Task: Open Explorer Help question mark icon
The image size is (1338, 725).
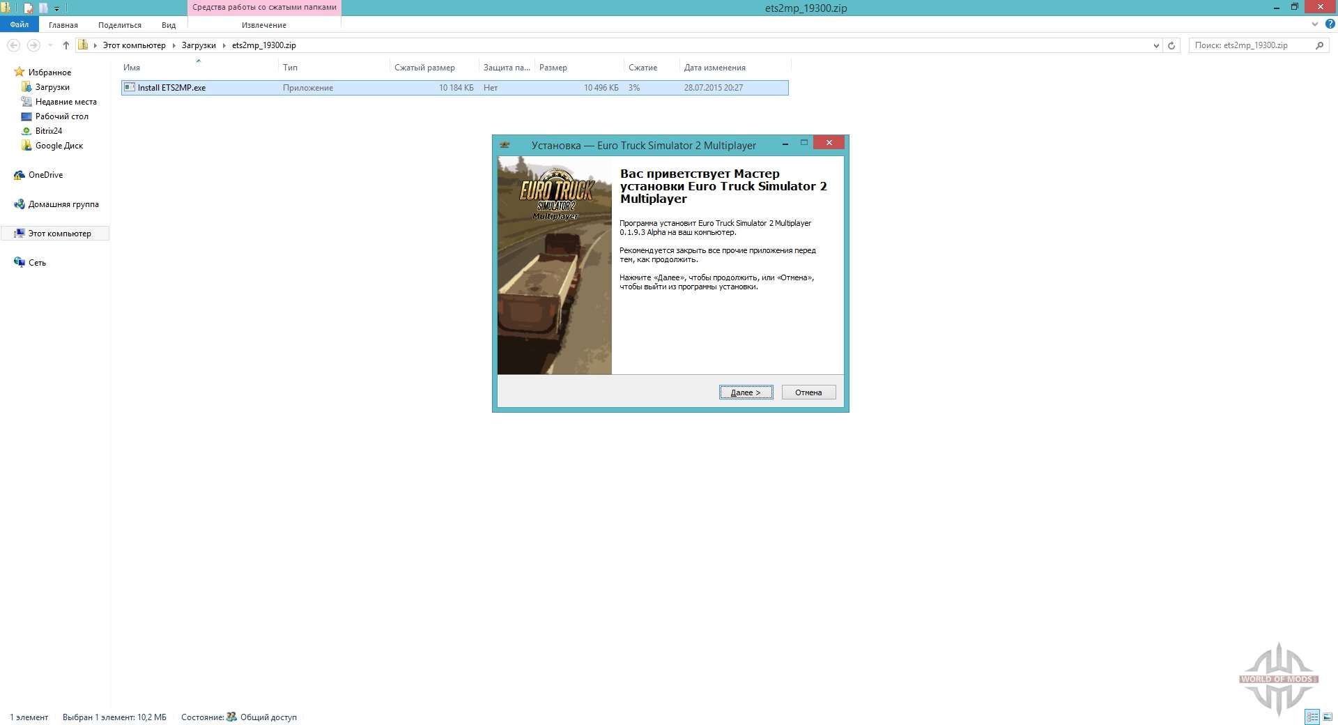Action: [1330, 24]
